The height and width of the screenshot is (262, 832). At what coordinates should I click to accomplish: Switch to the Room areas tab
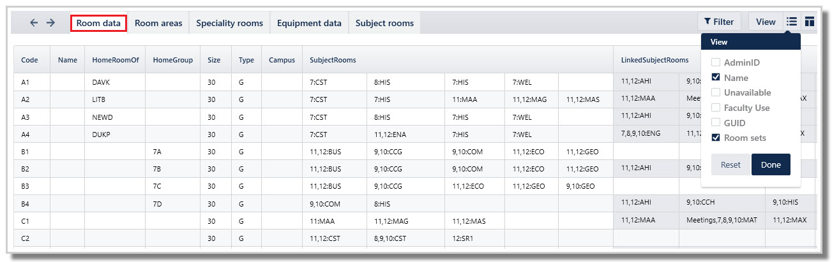click(158, 23)
